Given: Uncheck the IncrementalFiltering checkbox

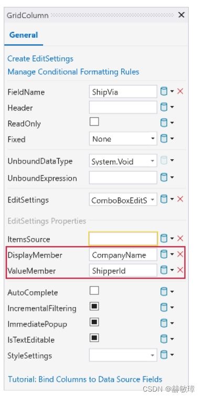Looking at the screenshot, I should [x=94, y=306].
